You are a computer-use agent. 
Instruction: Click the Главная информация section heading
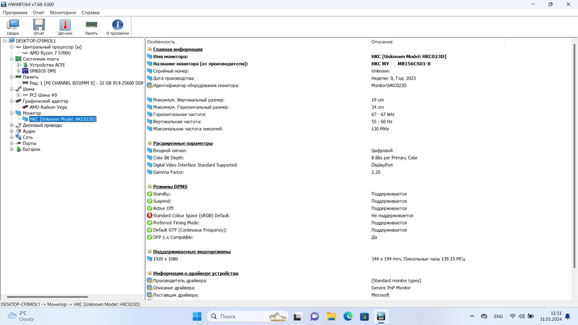tap(178, 49)
